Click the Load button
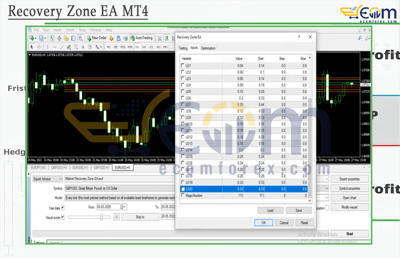This screenshot has height=258, width=400. [270, 210]
